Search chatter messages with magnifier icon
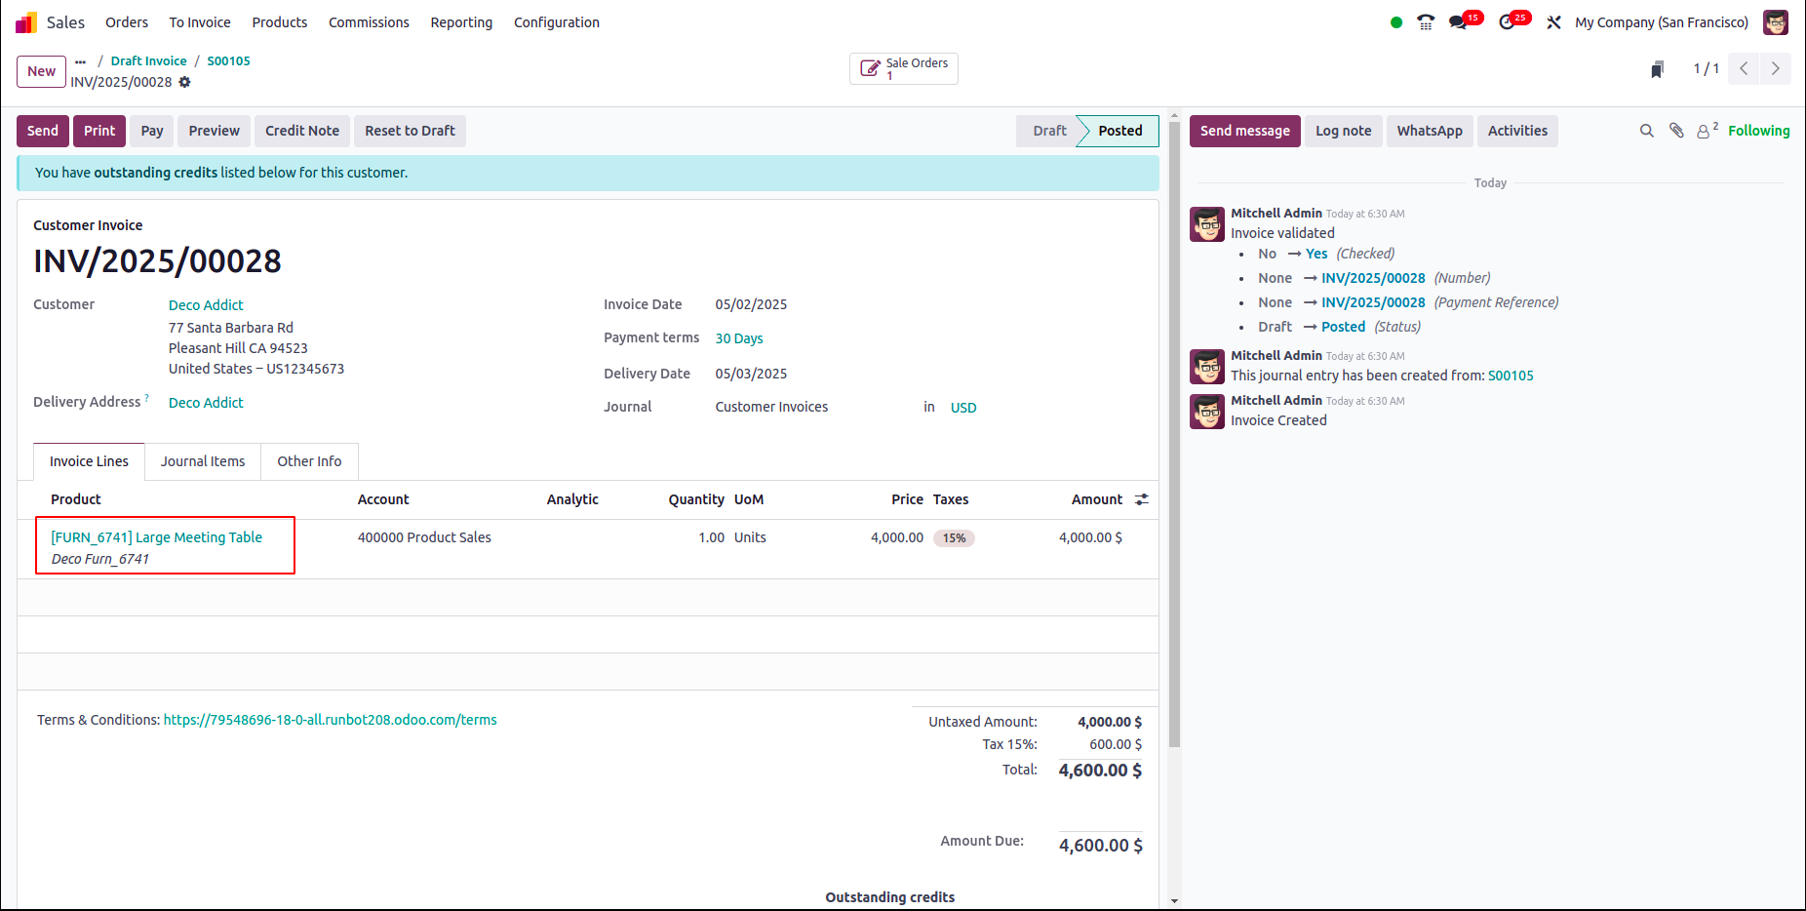Viewport: 1806px width, 911px height. (1647, 131)
